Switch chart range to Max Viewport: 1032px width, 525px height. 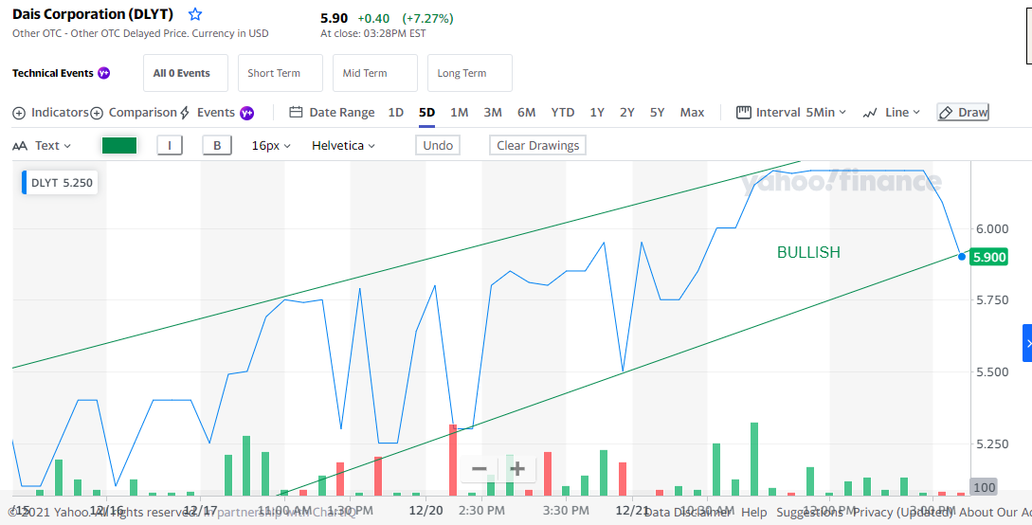(693, 113)
